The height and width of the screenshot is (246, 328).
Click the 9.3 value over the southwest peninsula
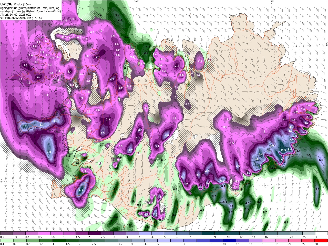point(81,190)
